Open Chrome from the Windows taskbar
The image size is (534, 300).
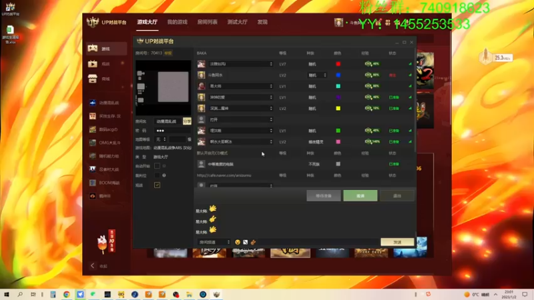pos(66,294)
